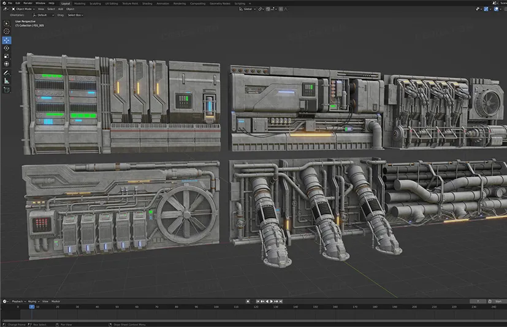Open timeline Marker menu
Image resolution: width=507 pixels, height=327 pixels.
point(56,301)
